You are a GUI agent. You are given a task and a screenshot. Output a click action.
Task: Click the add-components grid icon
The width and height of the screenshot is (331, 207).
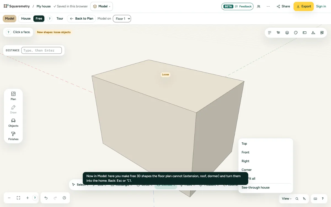(x=322, y=33)
